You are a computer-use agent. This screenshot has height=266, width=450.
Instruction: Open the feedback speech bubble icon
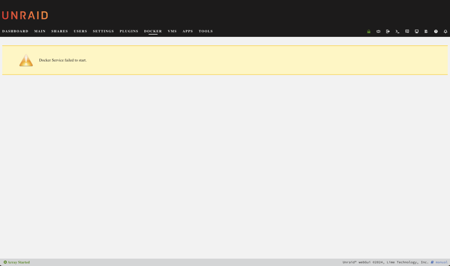pyautogui.click(x=407, y=31)
